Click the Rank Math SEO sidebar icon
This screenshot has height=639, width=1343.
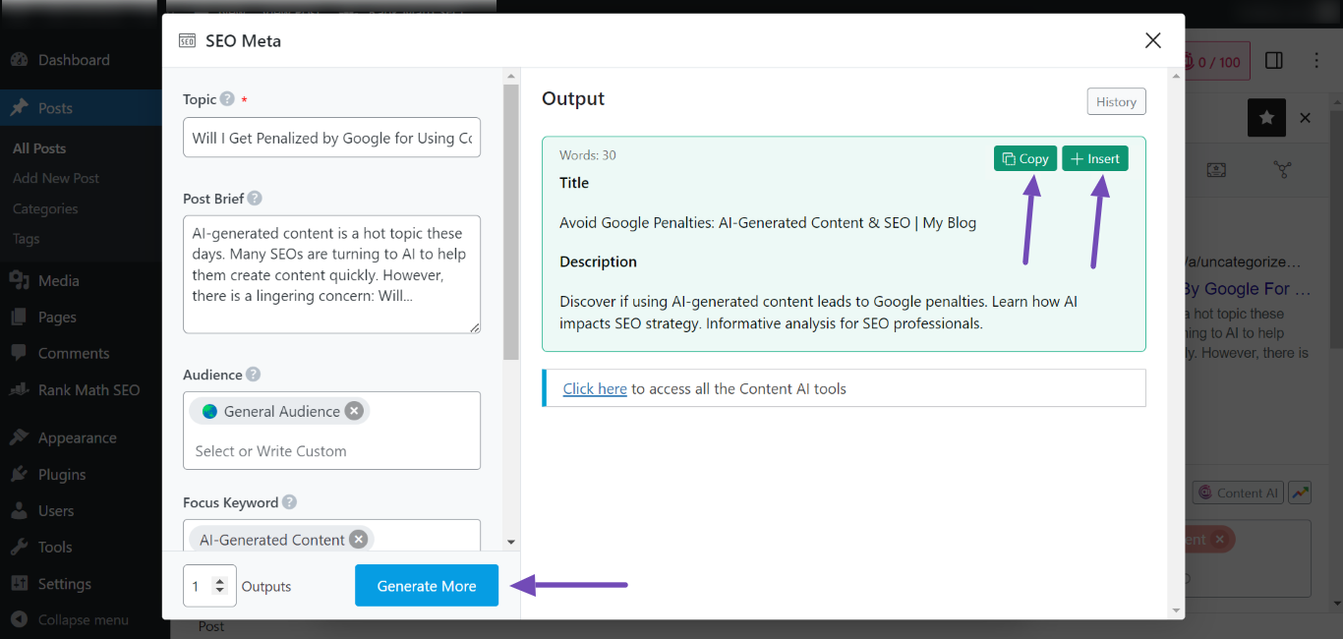19,389
